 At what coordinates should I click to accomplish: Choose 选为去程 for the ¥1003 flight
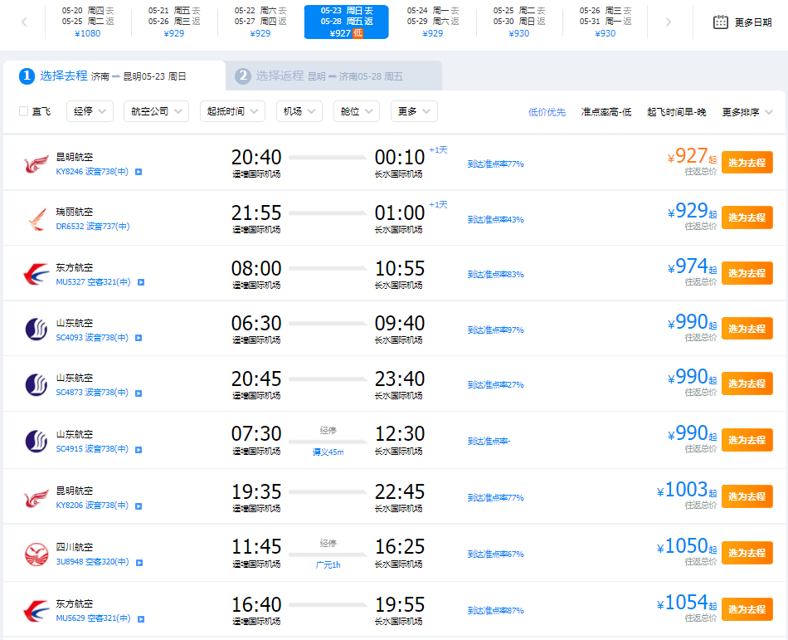[747, 496]
